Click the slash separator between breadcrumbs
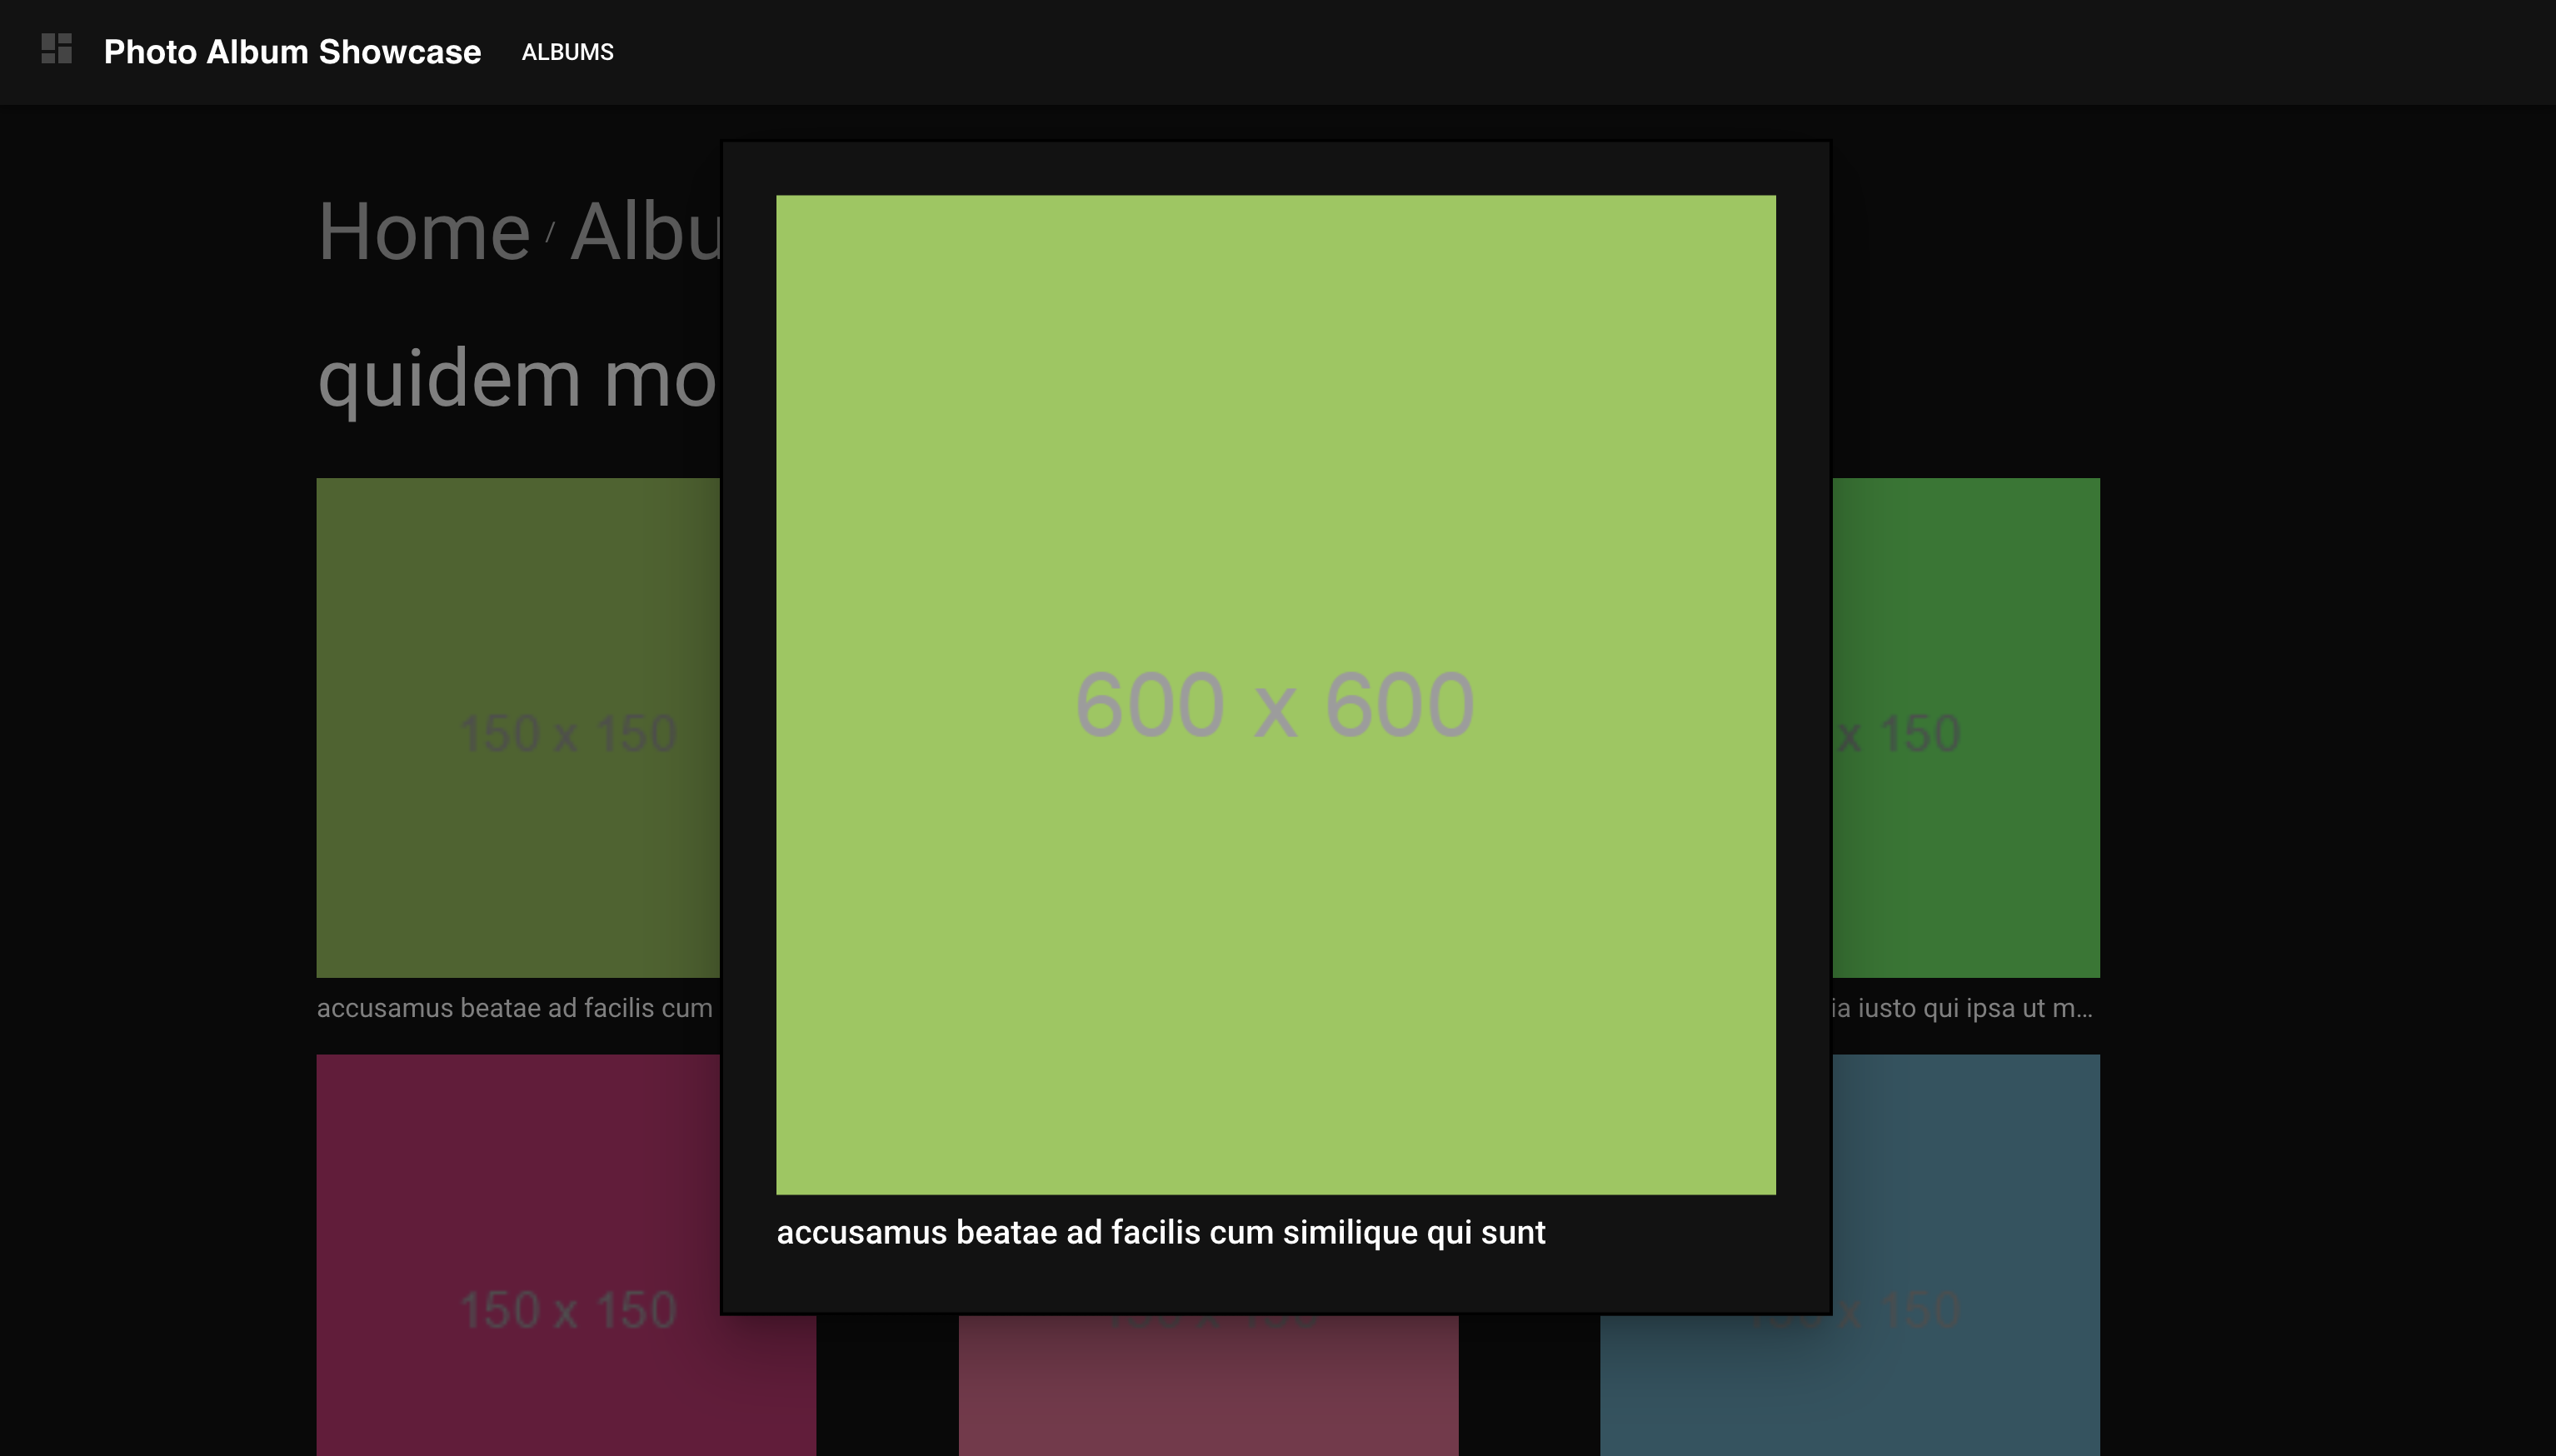 [x=550, y=234]
